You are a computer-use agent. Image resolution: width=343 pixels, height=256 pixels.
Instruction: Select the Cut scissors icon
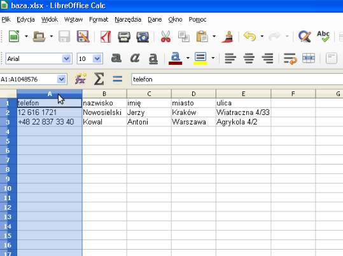coord(165,36)
